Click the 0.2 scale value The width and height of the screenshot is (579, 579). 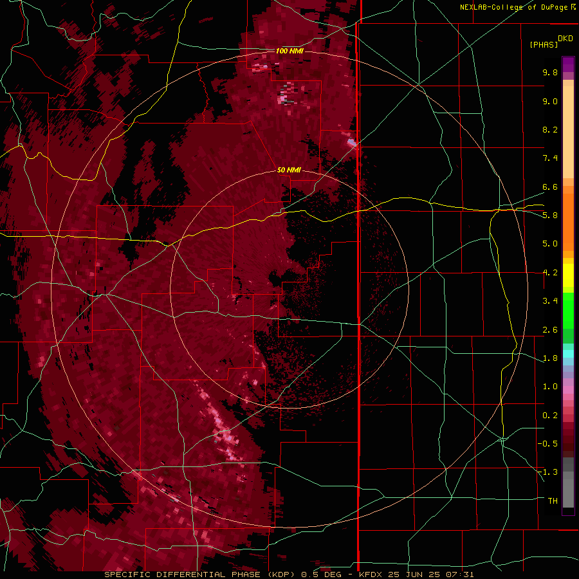point(550,416)
